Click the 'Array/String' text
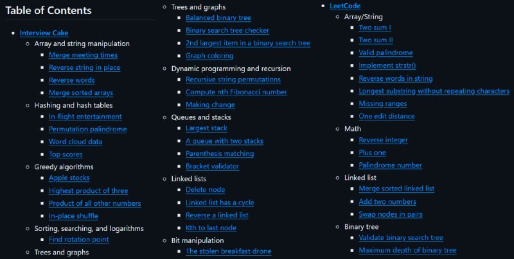Image resolution: width=514 pixels, height=259 pixels. (x=364, y=17)
